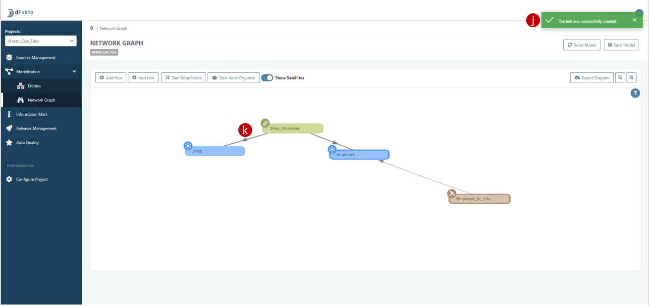Click the Network Graph breadcrumb text
Screen dimensions: 649x306
tap(113, 28)
